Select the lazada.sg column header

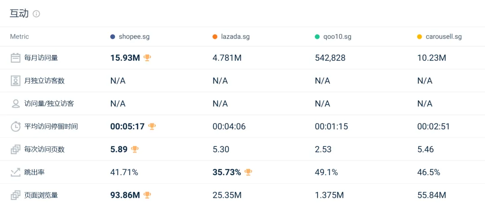pos(235,37)
